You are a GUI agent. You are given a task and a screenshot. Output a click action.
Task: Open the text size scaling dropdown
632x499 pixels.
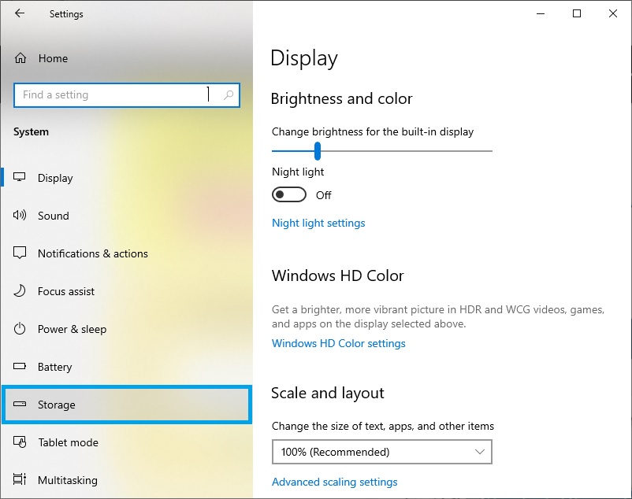382,452
